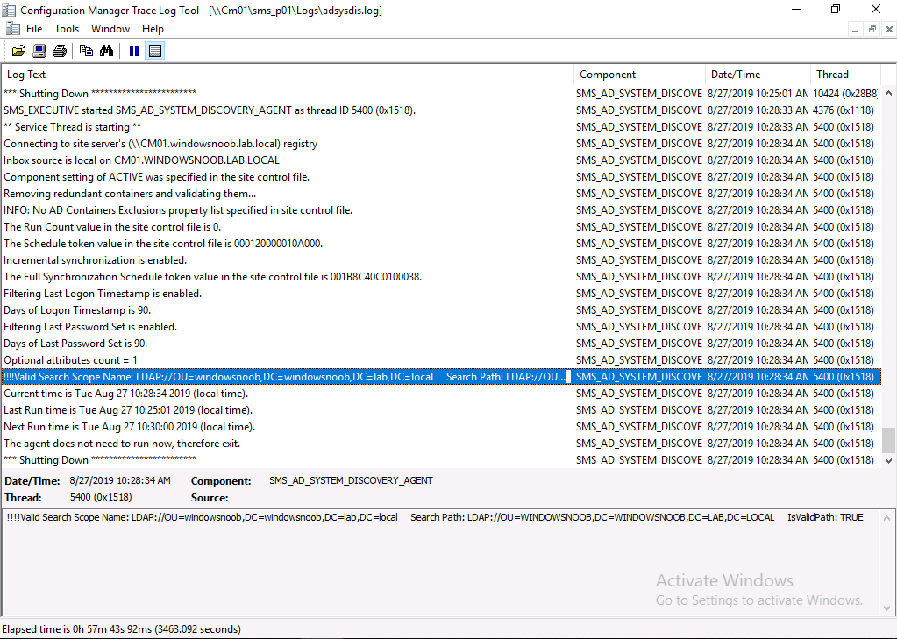Open the Window menu

(110, 29)
